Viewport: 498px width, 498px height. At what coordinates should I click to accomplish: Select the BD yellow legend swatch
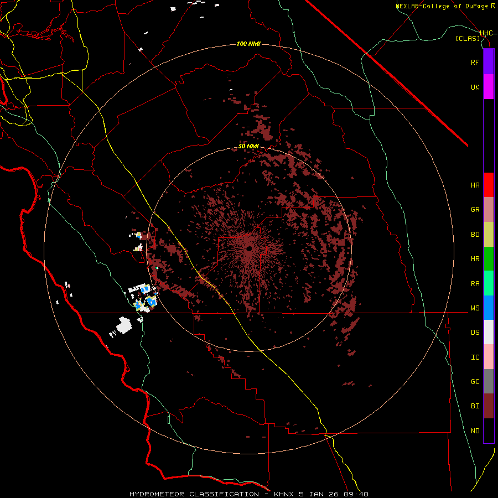coord(489,235)
